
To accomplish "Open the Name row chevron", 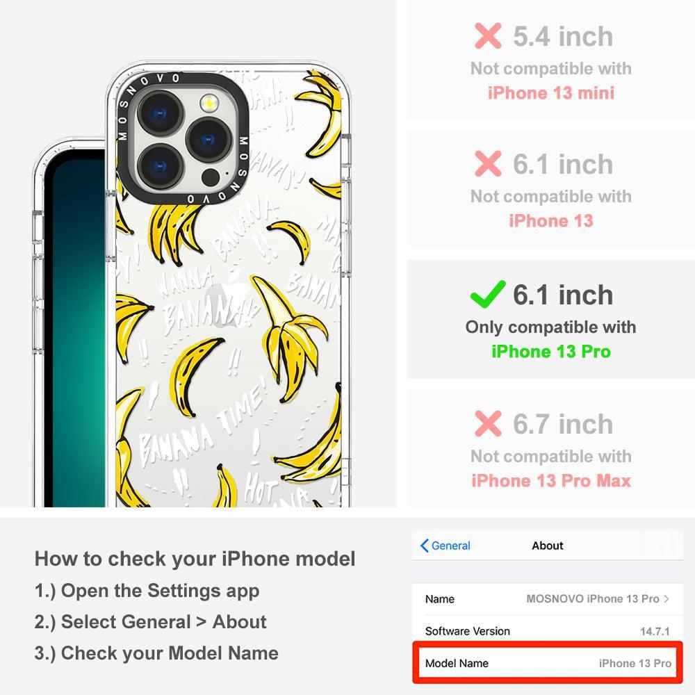I will pos(667,599).
